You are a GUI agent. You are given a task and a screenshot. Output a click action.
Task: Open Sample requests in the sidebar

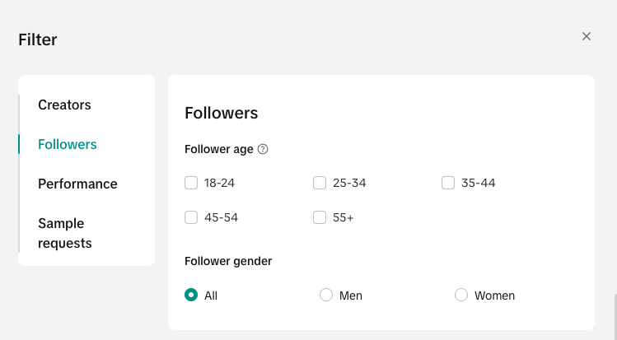[65, 233]
